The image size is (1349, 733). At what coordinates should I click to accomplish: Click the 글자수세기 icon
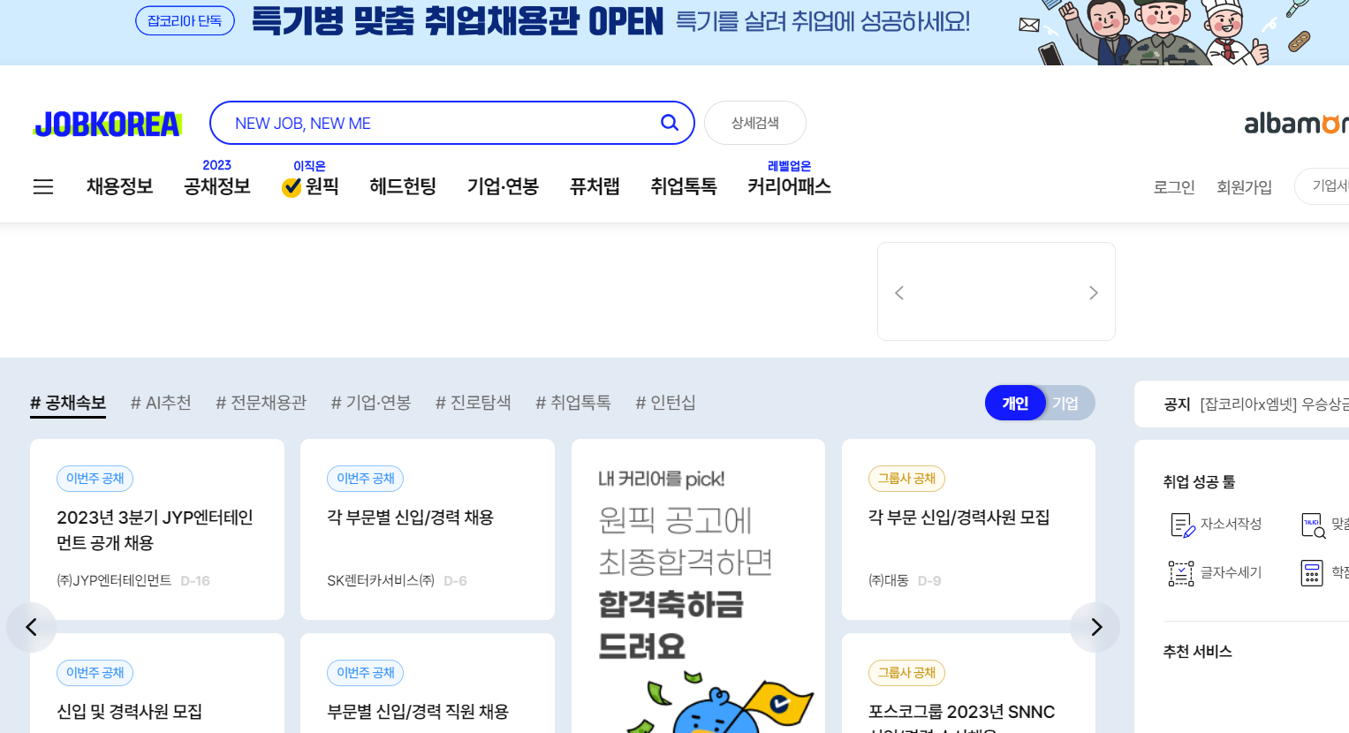(1181, 573)
